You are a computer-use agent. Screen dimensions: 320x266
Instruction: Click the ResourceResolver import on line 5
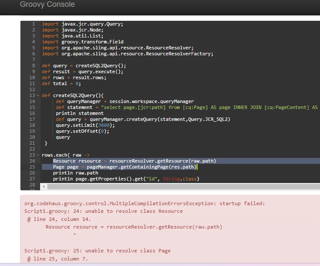tap(118, 48)
